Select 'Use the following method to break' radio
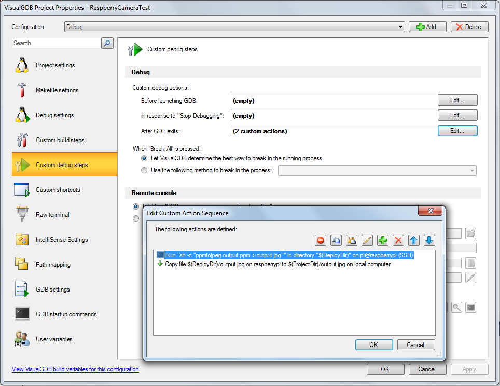Viewport: 500px width, 386px height. click(144, 170)
